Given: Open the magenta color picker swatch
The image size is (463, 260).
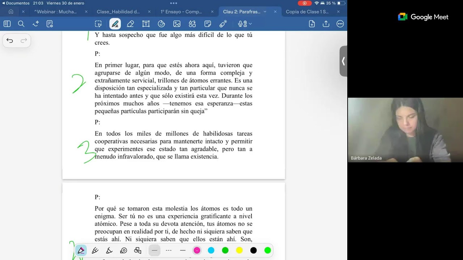Looking at the screenshot, I should (x=197, y=250).
